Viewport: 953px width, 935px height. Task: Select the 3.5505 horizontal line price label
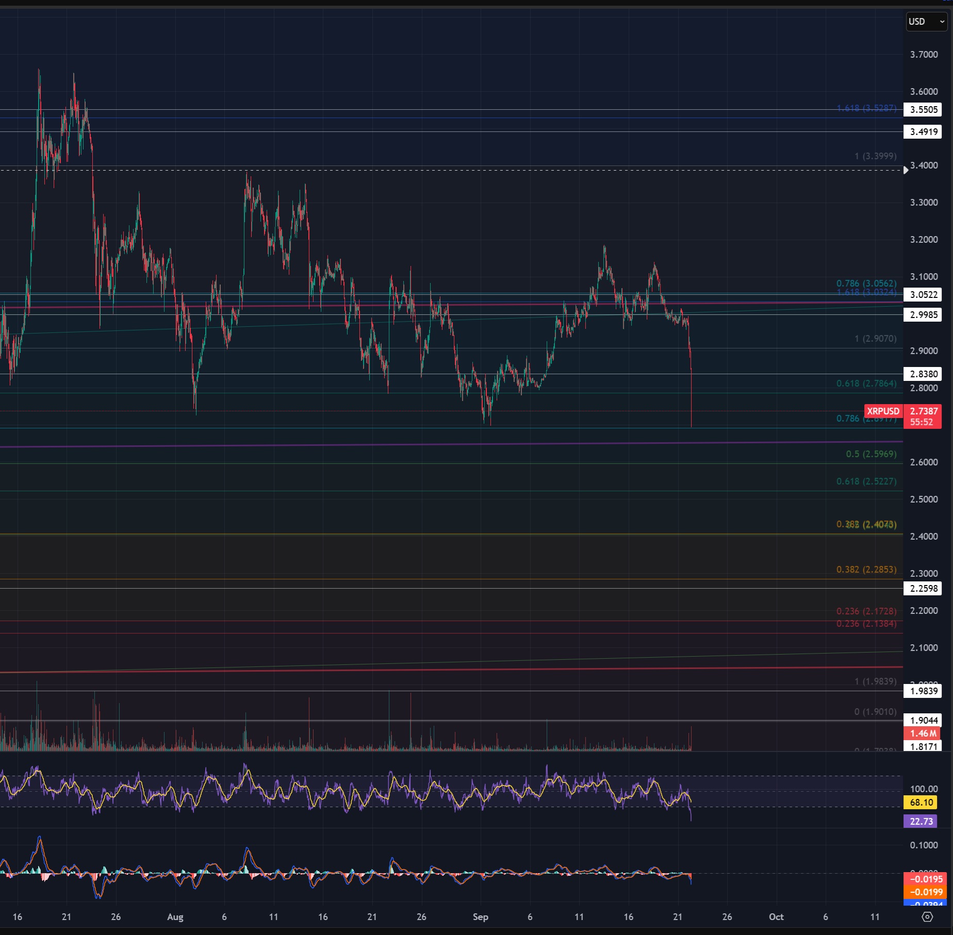click(x=923, y=110)
